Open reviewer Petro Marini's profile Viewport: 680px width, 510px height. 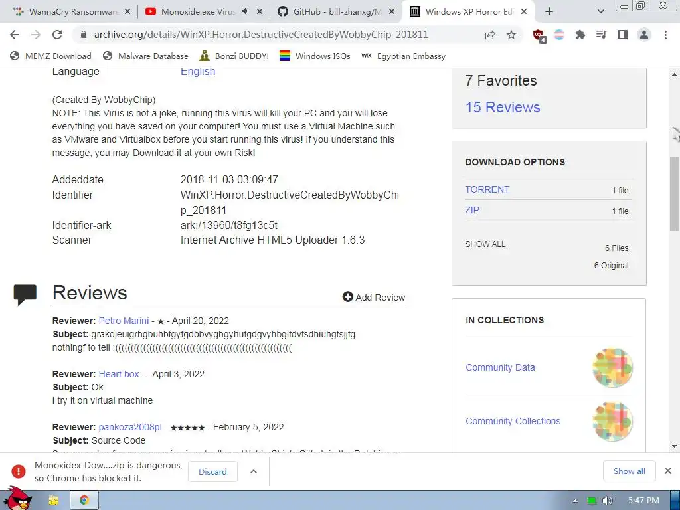tap(124, 321)
